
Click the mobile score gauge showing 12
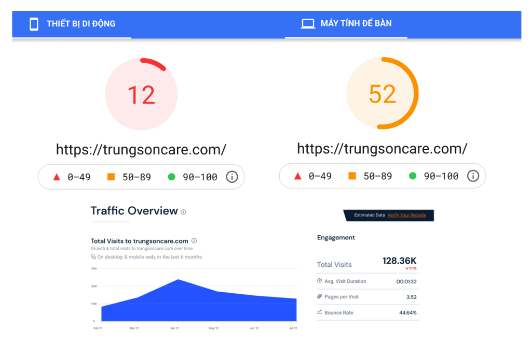(141, 94)
